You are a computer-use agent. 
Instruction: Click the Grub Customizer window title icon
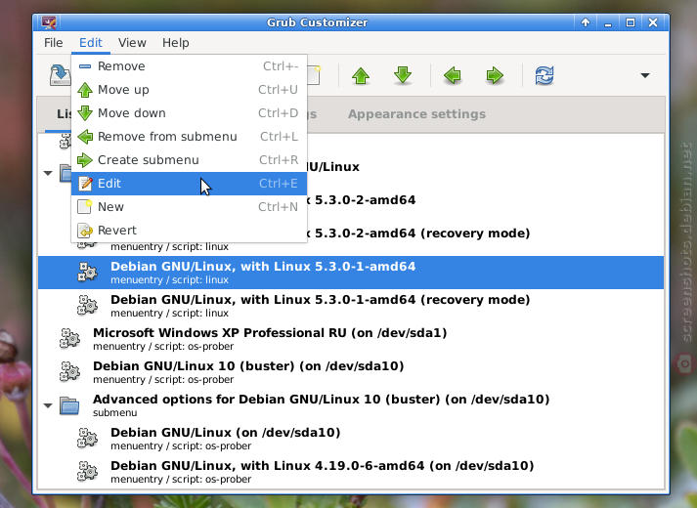(x=49, y=22)
